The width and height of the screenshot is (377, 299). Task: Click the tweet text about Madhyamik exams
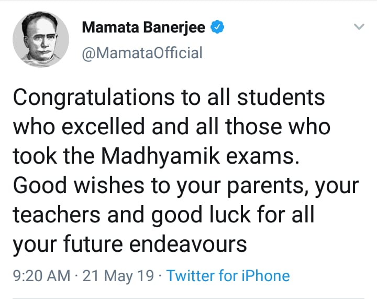(185, 171)
